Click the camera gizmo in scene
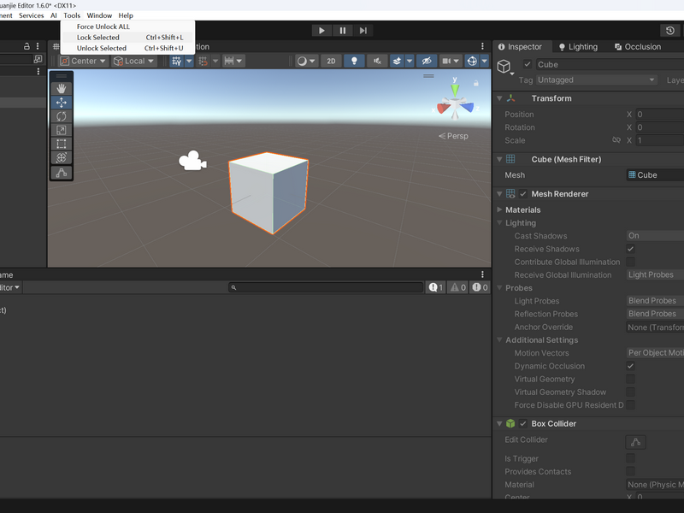 pos(192,161)
